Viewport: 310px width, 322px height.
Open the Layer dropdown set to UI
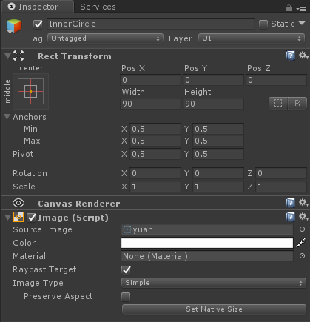pos(252,38)
